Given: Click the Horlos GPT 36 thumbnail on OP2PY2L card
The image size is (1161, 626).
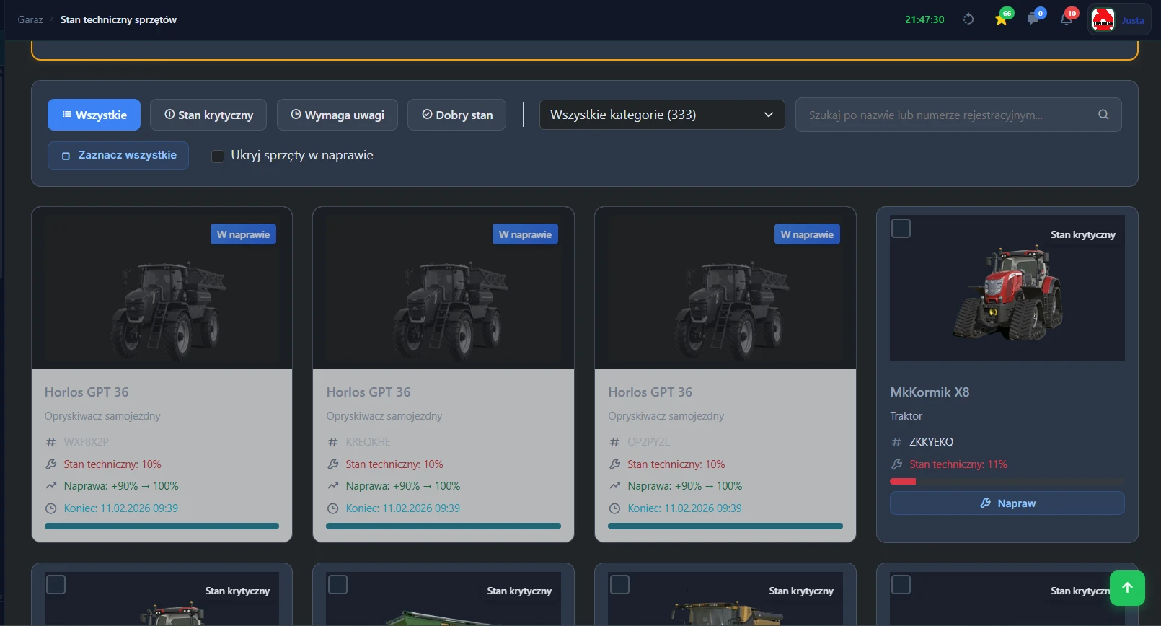Looking at the screenshot, I should [725, 288].
